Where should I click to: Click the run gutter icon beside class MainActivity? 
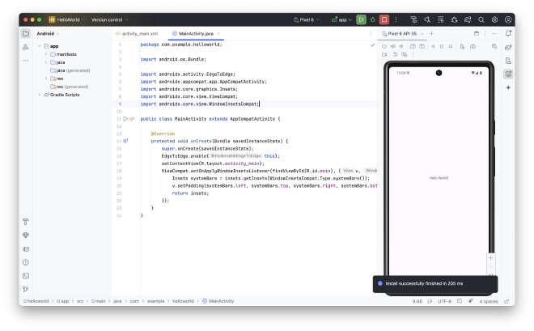coord(125,118)
